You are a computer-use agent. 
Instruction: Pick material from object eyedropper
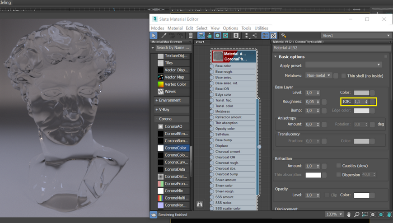pos(164,36)
